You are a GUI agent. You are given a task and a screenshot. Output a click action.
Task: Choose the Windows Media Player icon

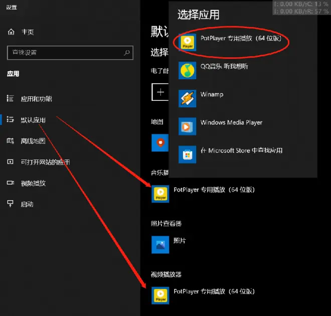pos(187,126)
